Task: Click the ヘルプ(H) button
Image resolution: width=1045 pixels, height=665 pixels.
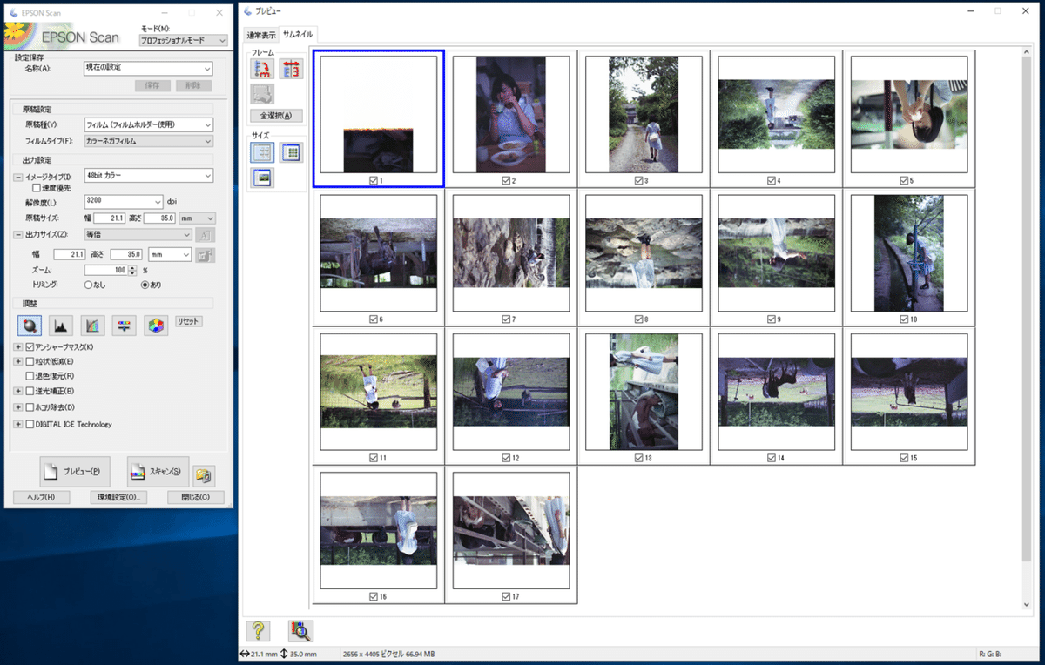Action: click(42, 497)
